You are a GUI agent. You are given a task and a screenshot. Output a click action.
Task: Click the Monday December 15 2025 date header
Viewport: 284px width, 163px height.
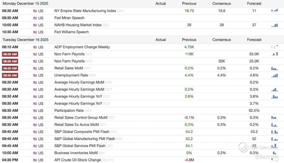pyautogui.click(x=26, y=4)
